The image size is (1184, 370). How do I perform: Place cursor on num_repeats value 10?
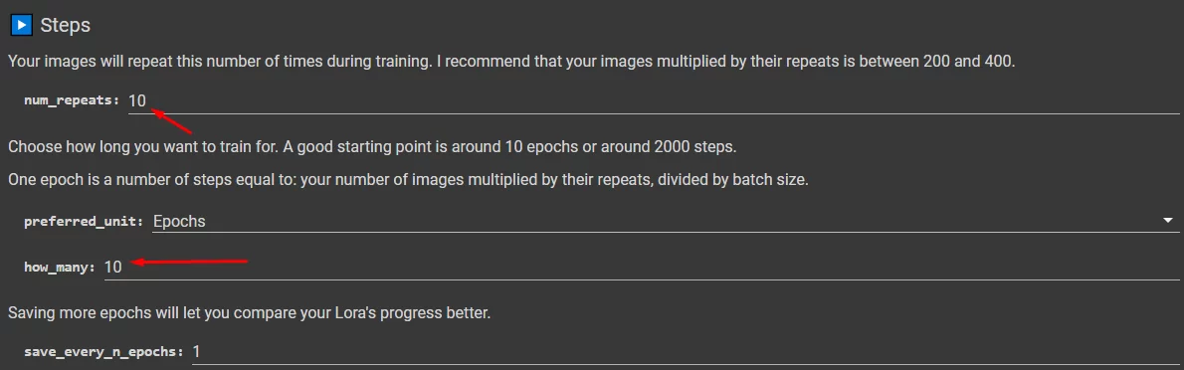coord(136,100)
